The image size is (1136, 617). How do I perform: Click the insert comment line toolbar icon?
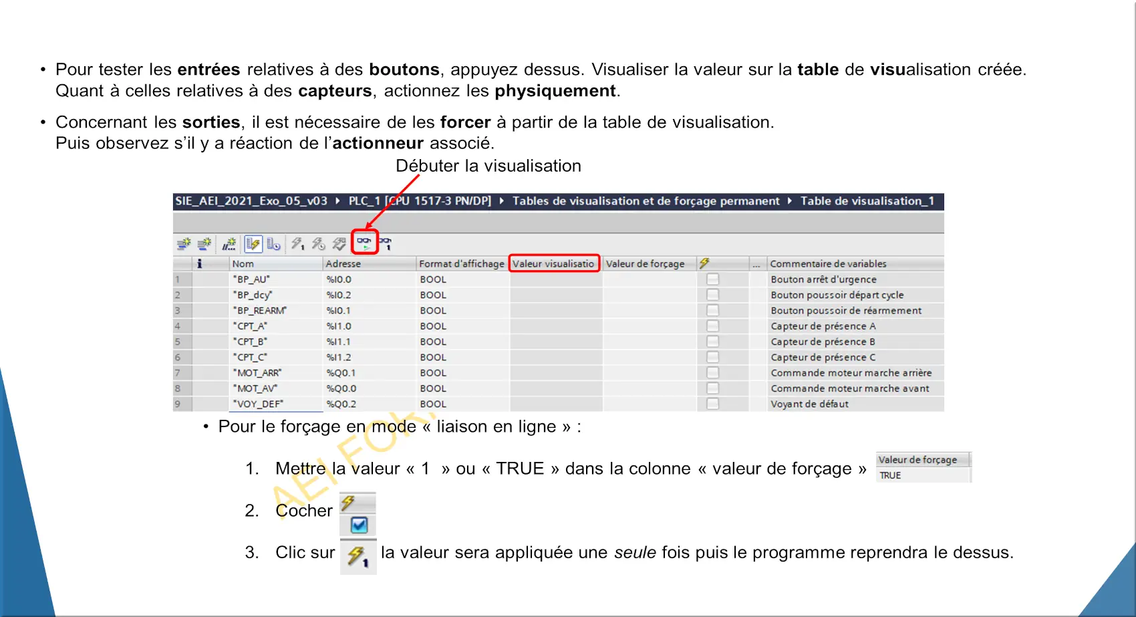pyautogui.click(x=229, y=244)
